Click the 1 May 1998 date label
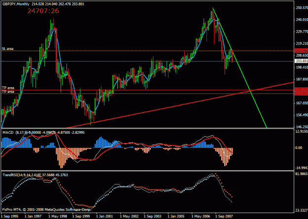 coord(58,216)
